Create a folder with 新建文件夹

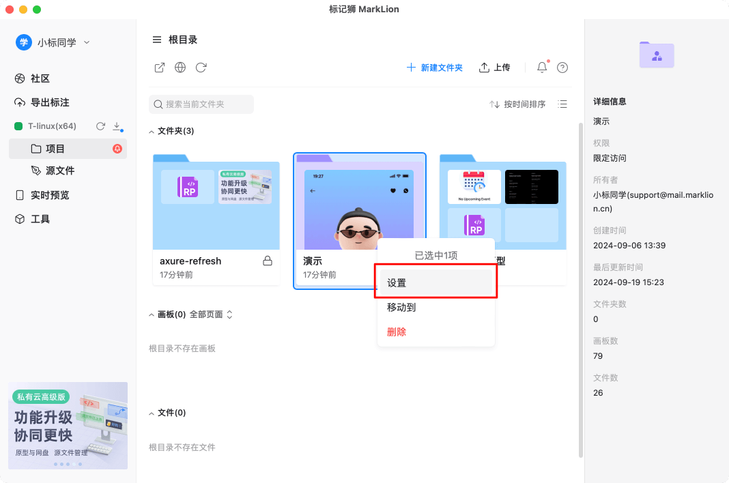pyautogui.click(x=435, y=68)
